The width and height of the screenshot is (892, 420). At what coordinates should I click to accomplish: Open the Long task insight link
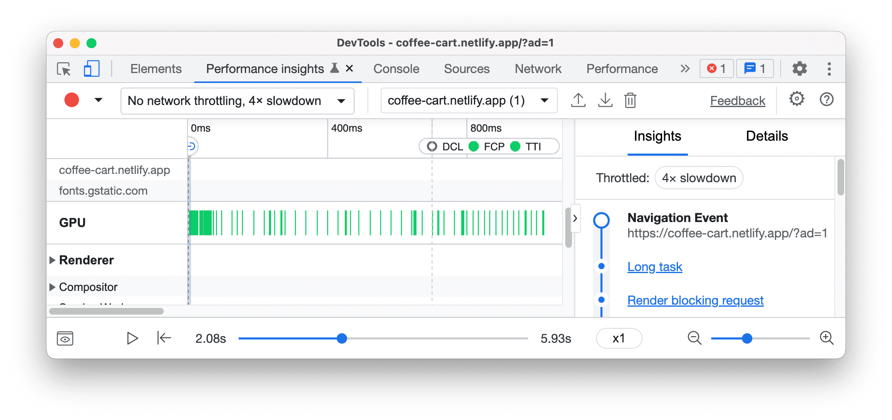[x=654, y=267]
